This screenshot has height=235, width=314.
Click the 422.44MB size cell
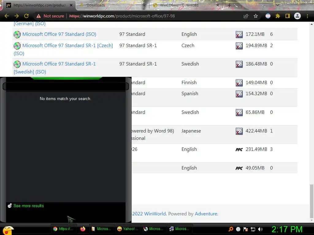coord(256,131)
